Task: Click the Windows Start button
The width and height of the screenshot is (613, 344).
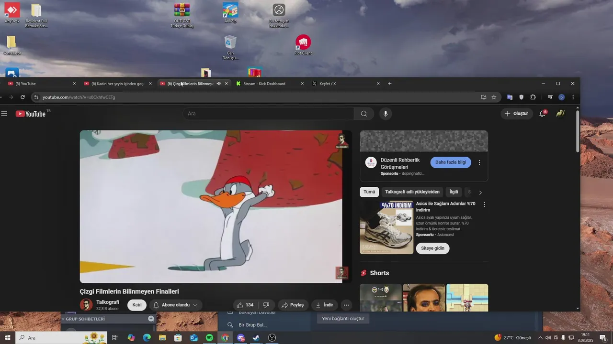Action: coord(8,338)
